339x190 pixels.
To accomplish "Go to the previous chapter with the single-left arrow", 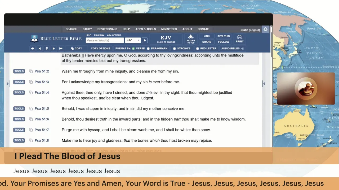I will tap(40, 49).
